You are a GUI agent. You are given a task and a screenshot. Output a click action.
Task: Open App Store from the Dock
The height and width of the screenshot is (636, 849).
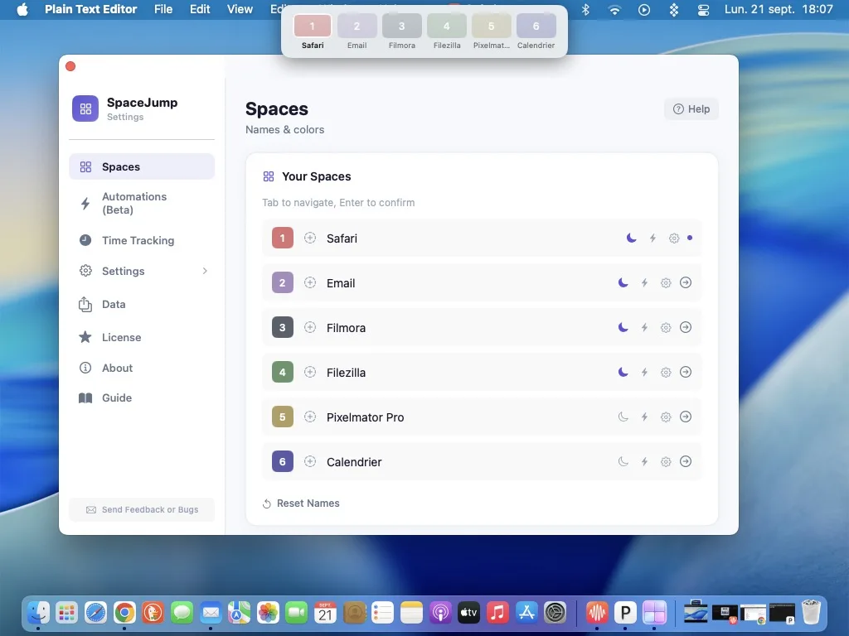point(526,613)
